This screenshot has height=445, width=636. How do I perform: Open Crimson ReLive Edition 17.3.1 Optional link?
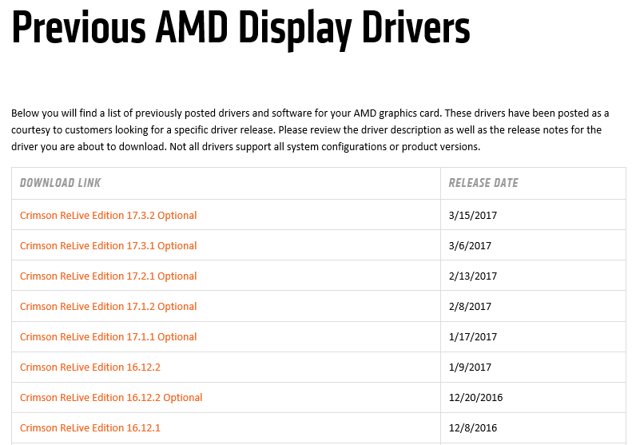coord(109,246)
